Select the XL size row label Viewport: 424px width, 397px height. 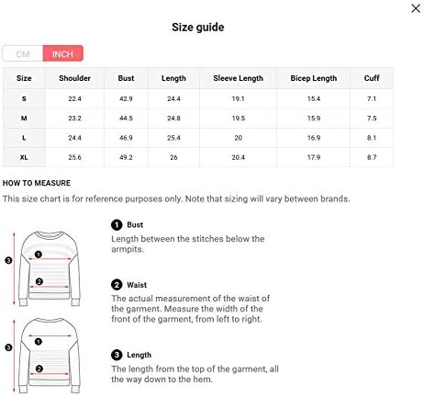tap(24, 157)
